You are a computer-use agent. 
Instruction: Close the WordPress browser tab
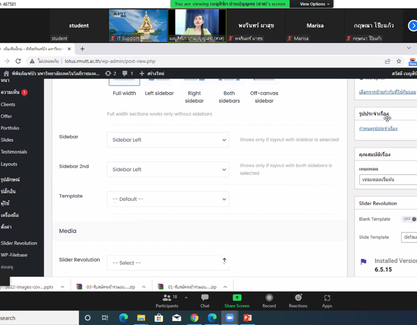tap(69, 49)
